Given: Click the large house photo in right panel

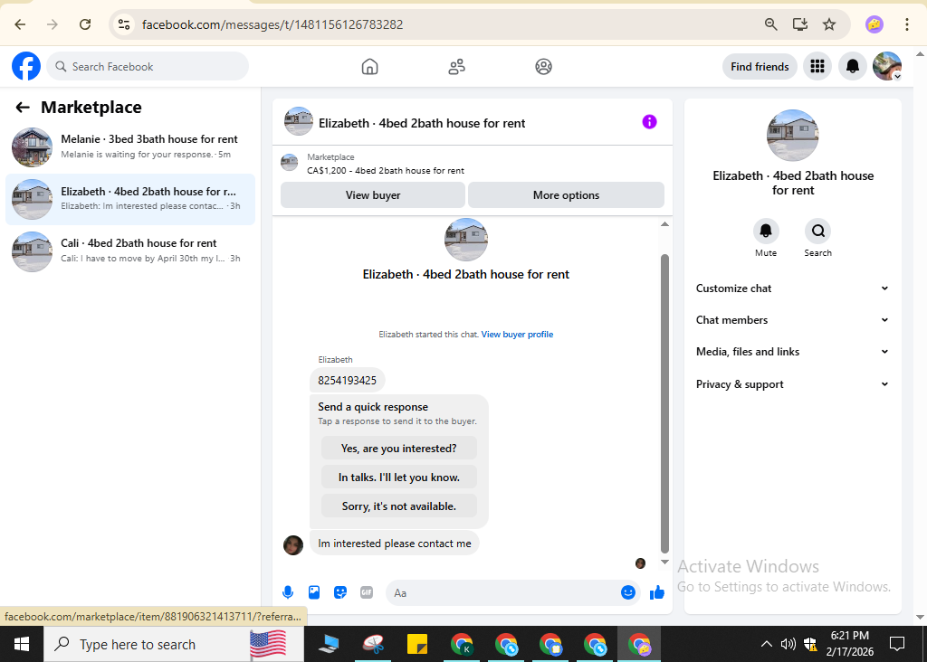Looking at the screenshot, I should (792, 136).
